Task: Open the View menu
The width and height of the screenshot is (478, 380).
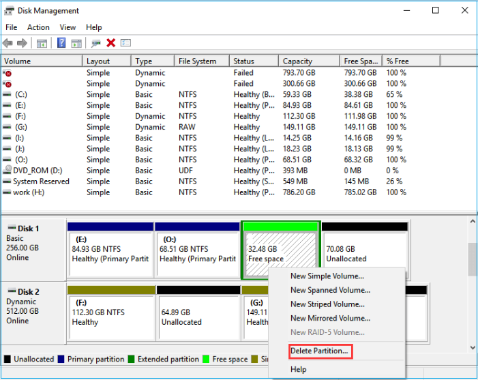Action: click(68, 27)
